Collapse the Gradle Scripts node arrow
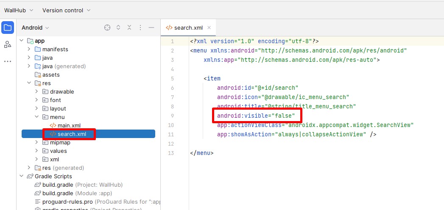The height and width of the screenshot is (210, 444). coord(21,177)
